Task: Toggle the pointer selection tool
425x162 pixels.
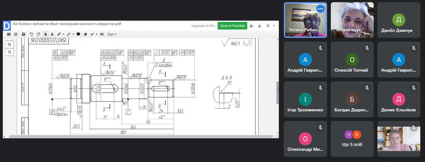Action: 46,34
